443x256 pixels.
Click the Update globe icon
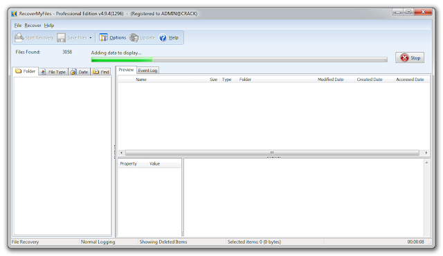pyautogui.click(x=134, y=37)
